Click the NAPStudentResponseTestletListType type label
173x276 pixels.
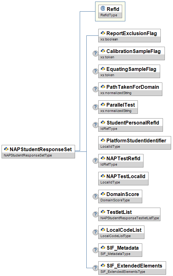pyautogui.click(x=130, y=218)
